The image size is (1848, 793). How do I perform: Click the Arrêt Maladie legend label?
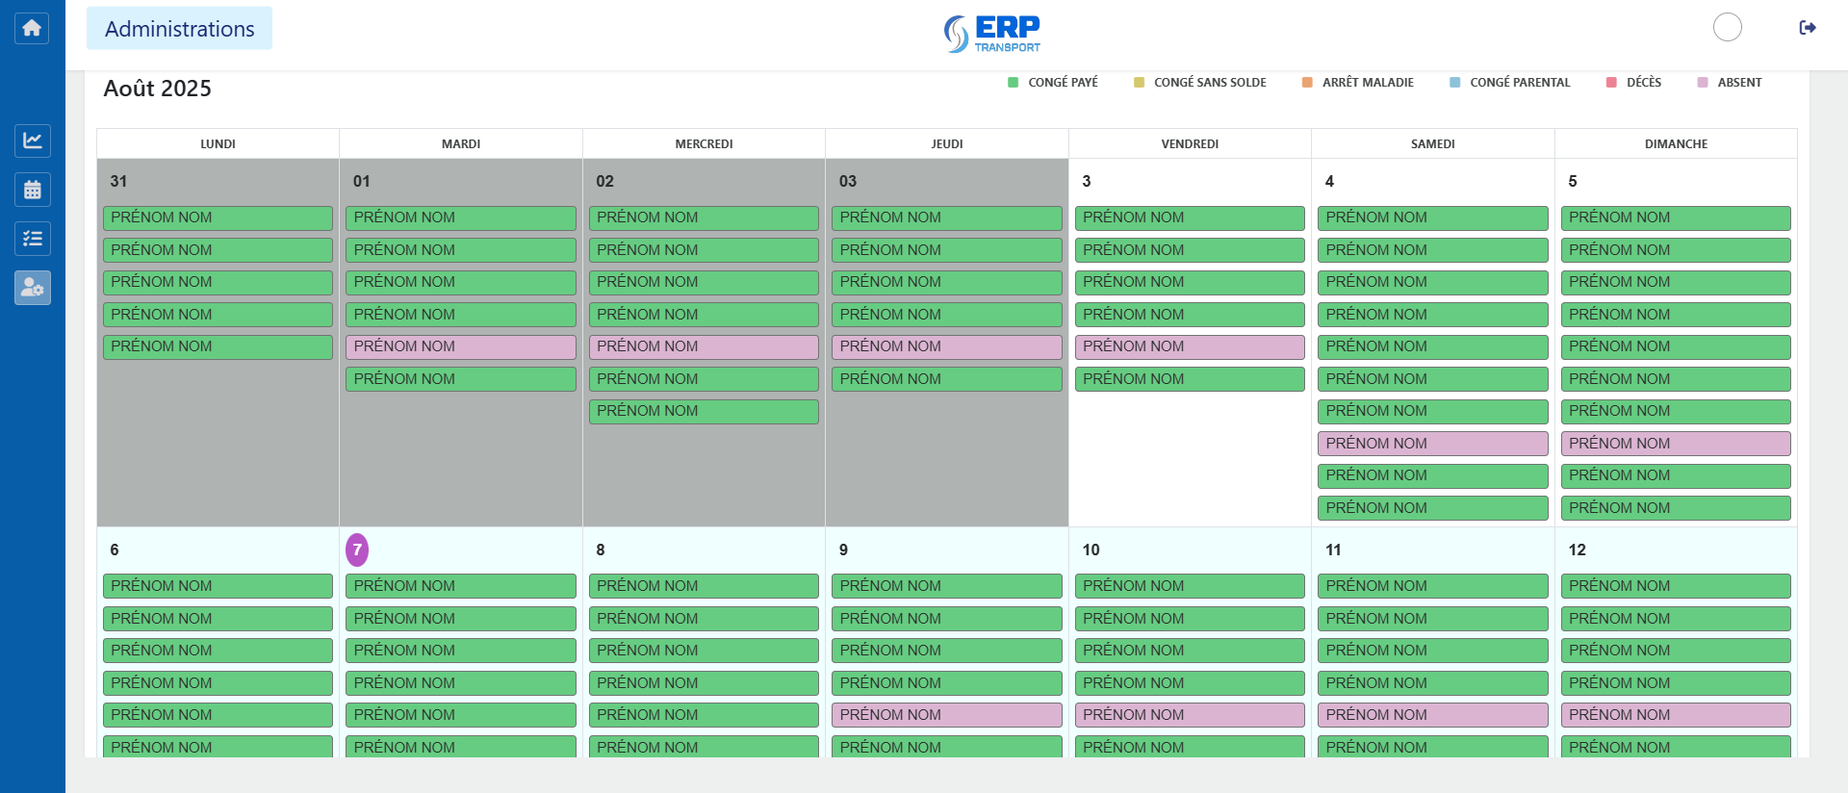(x=1368, y=83)
